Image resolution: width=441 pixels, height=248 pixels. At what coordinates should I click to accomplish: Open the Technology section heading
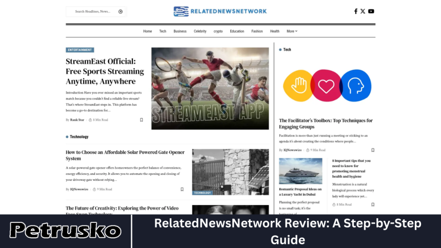[x=79, y=137]
